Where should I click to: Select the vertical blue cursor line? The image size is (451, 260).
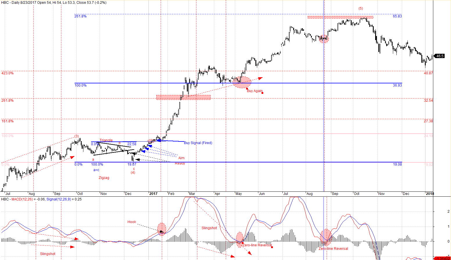tap(324, 116)
